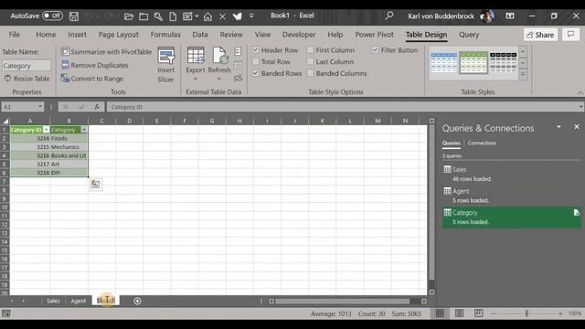Click the Select All corner triangle
This screenshot has height=329, width=585.
click(5, 121)
